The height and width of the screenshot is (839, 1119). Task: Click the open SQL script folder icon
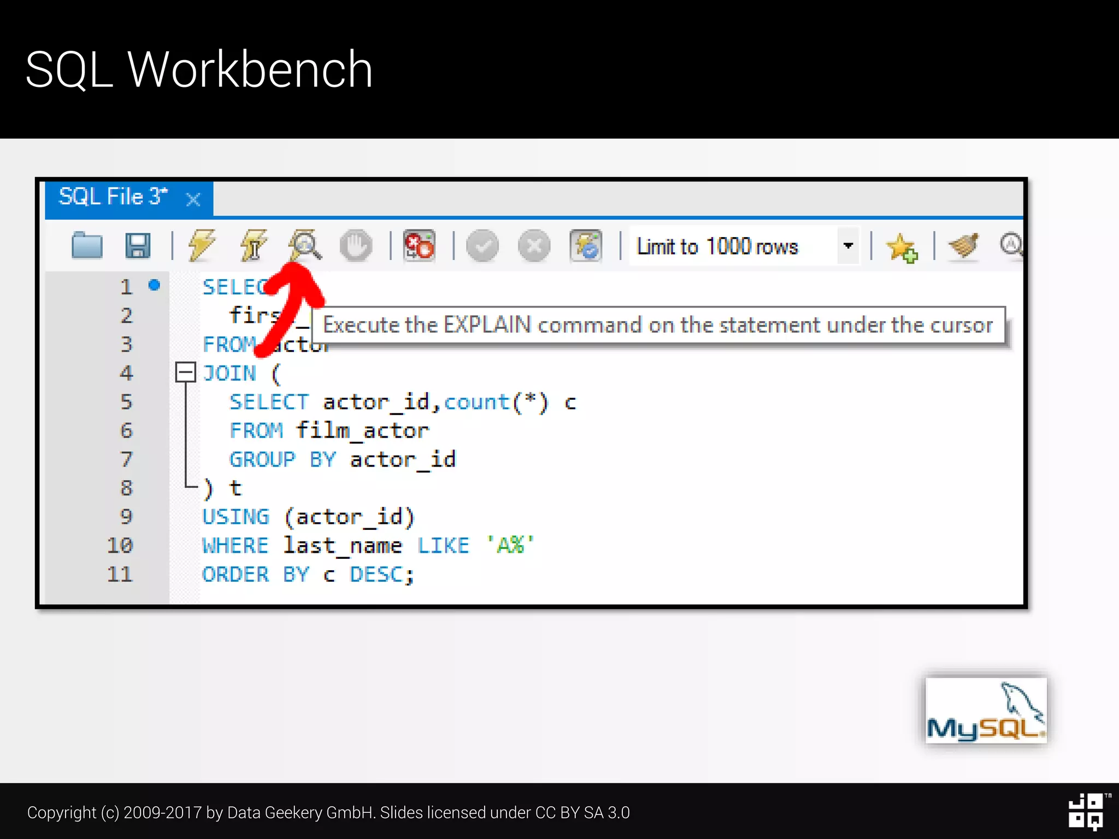point(87,245)
